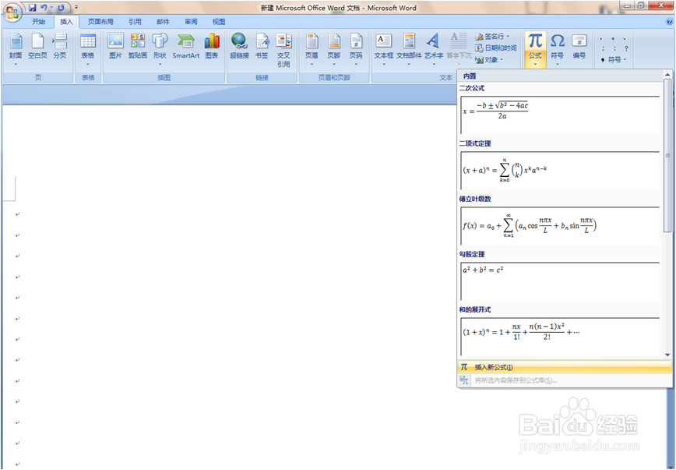Screen dimensions: 676x470
Task: Open the View (视图) tab
Action: (x=219, y=22)
